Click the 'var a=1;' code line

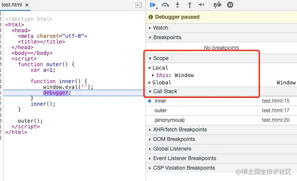coord(43,70)
